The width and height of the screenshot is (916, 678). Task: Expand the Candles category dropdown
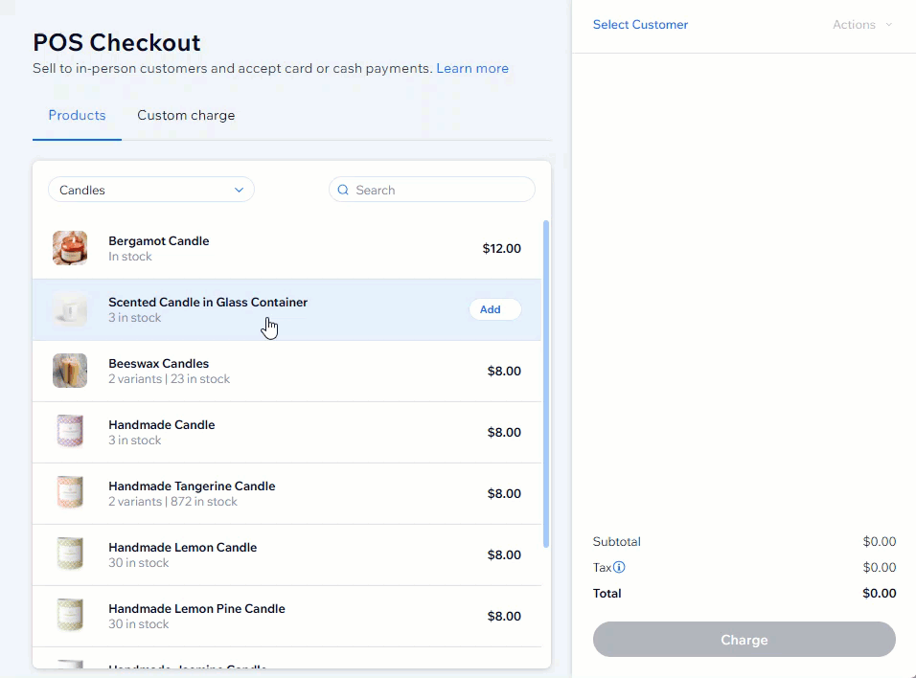tap(150, 190)
